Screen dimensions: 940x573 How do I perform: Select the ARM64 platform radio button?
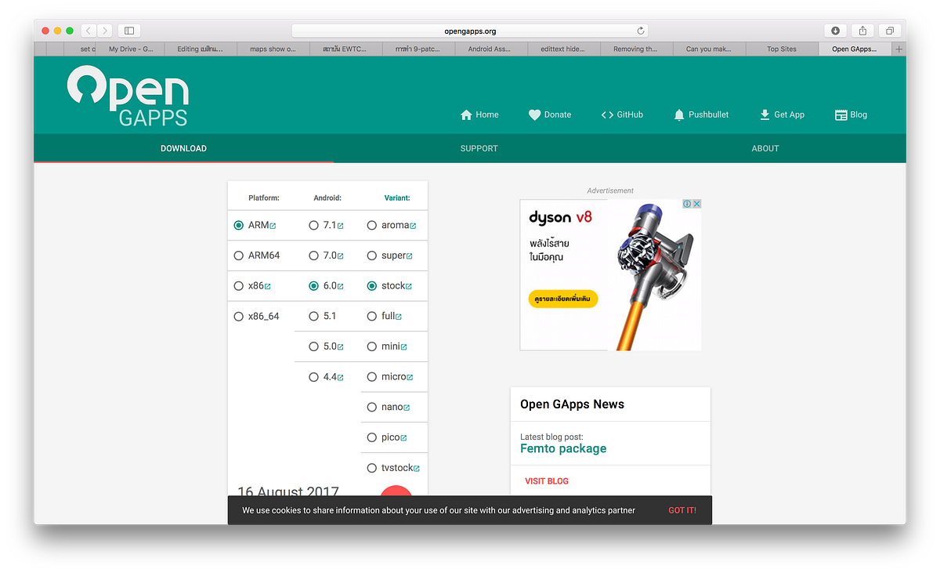click(x=238, y=255)
